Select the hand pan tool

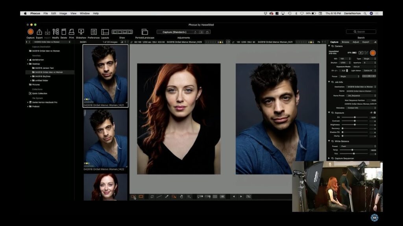[181, 197]
